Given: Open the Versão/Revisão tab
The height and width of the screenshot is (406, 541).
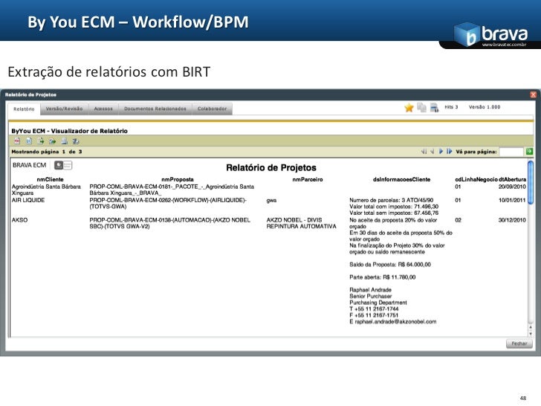Looking at the screenshot, I should (64, 109).
